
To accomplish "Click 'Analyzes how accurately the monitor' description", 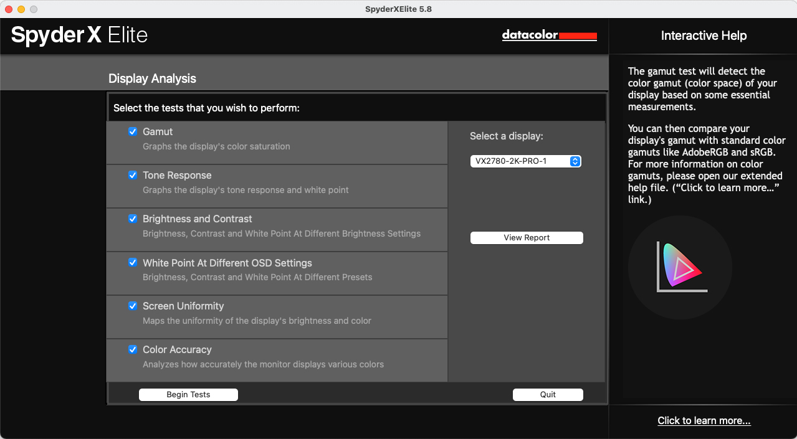I will pyautogui.click(x=263, y=365).
